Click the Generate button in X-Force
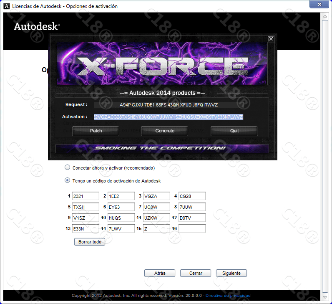Screen dimensions: 332x304 [x=164, y=131]
